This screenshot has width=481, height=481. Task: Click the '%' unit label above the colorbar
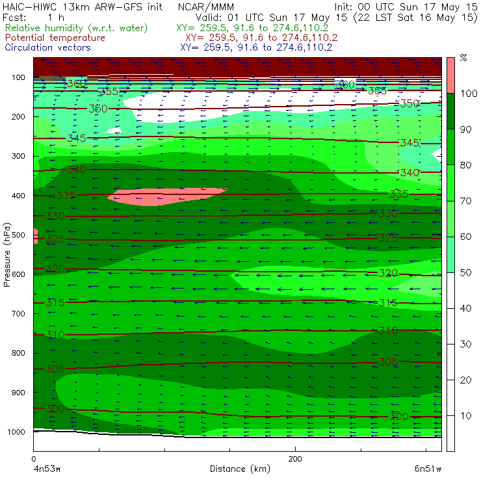click(x=463, y=58)
